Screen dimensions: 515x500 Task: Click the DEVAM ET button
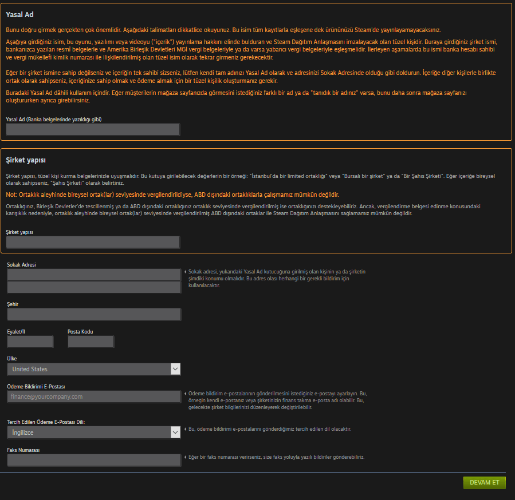tap(485, 483)
